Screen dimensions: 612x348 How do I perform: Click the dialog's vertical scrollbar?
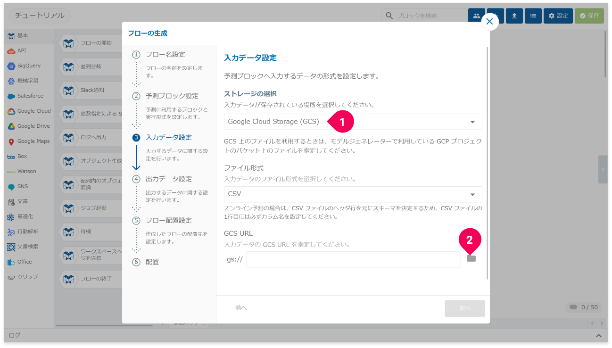(x=488, y=163)
